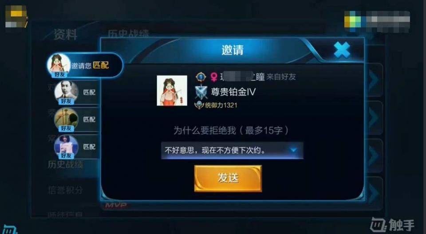Click 历史战绩 in the left sidebar

pyautogui.click(x=65, y=164)
